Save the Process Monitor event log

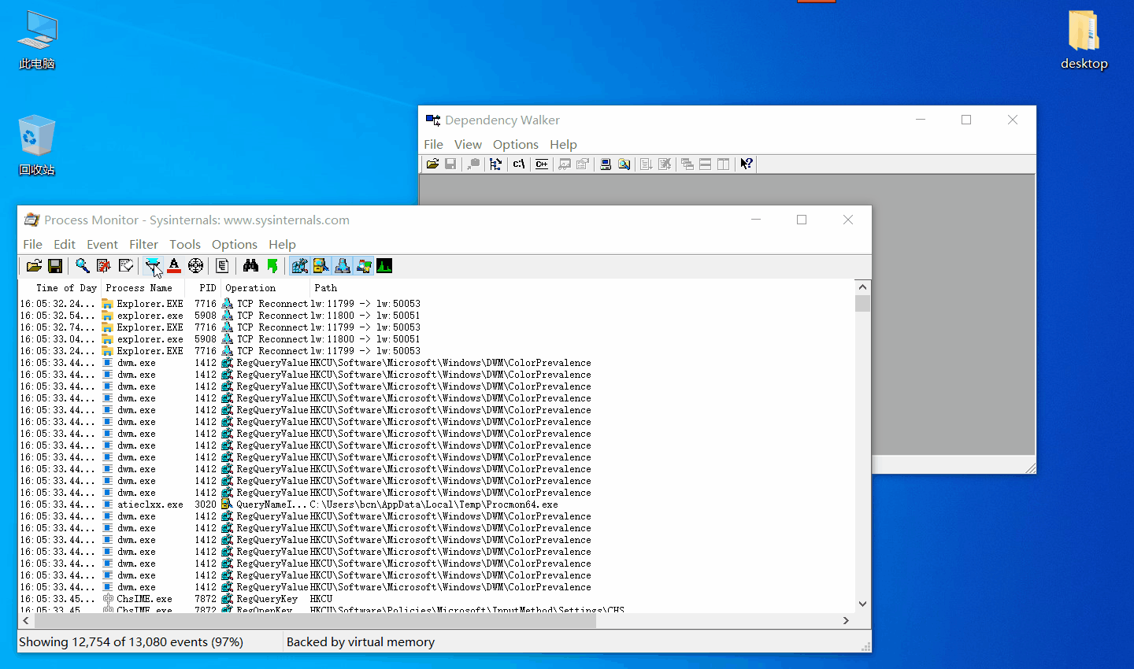click(55, 266)
